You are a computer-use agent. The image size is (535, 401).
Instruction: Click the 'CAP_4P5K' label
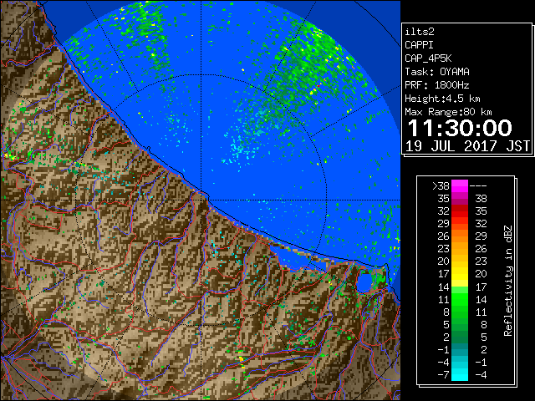coord(428,58)
